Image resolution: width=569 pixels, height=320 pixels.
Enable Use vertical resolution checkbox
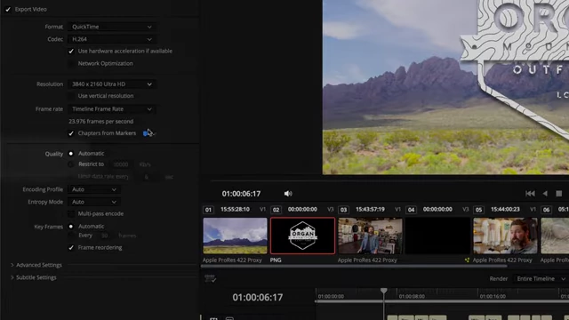point(71,96)
